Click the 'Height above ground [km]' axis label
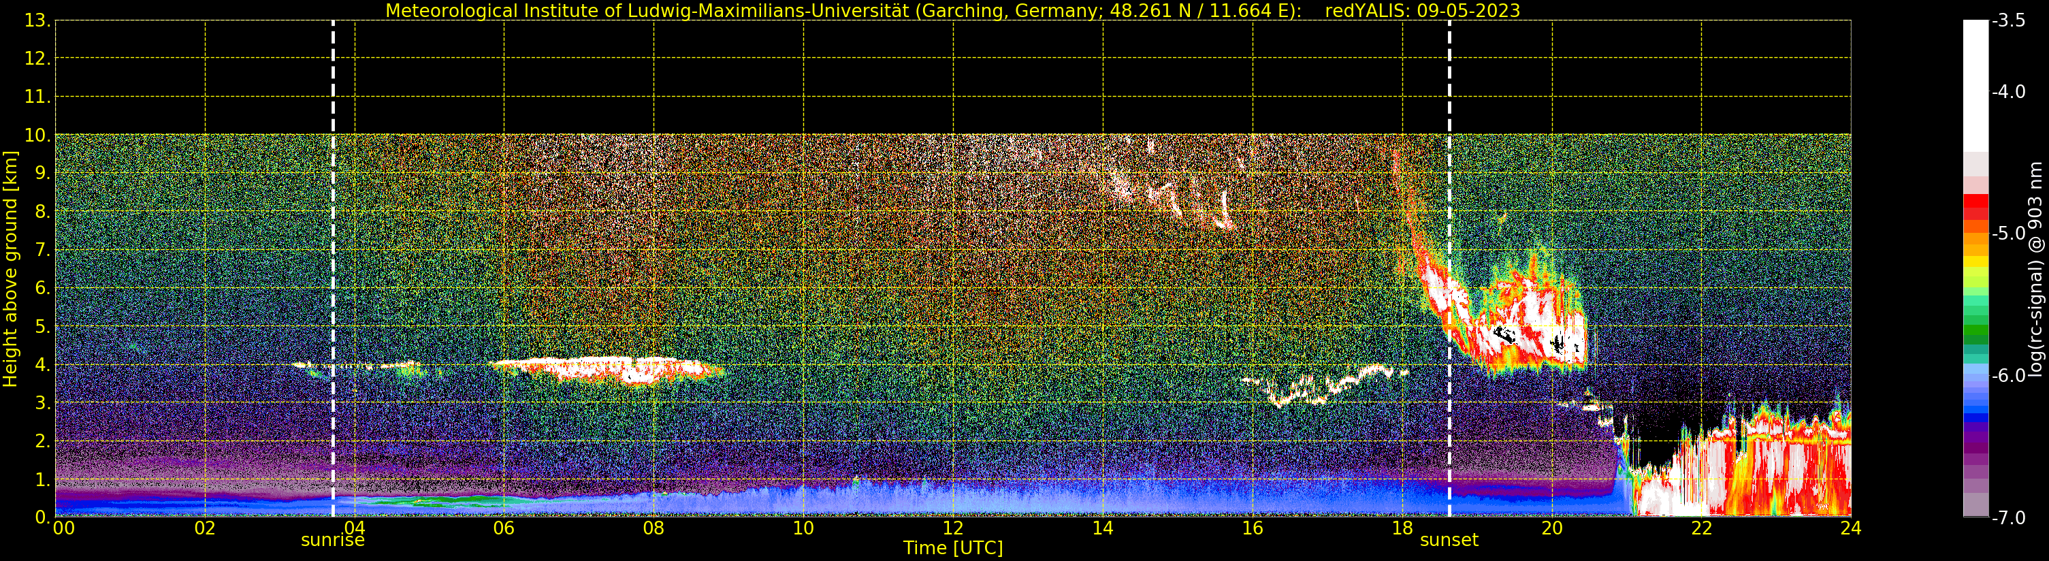The height and width of the screenshot is (561, 2049). click(10, 269)
